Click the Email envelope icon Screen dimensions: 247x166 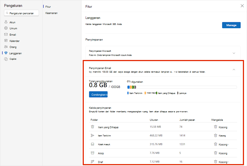point(6,34)
